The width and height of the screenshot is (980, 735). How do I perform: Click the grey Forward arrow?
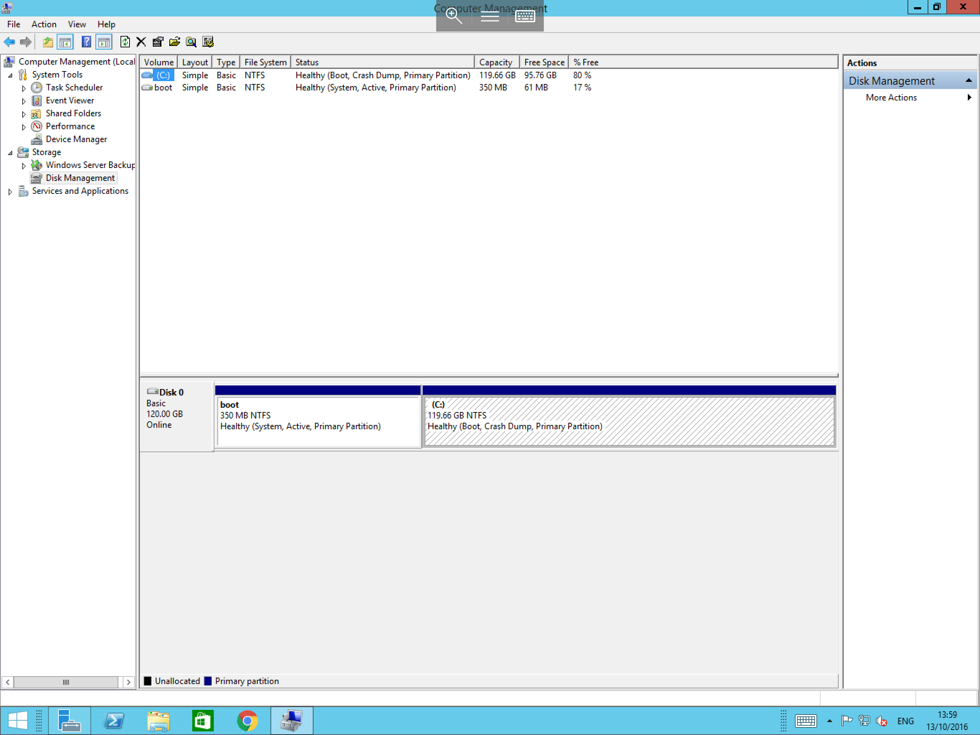26,42
